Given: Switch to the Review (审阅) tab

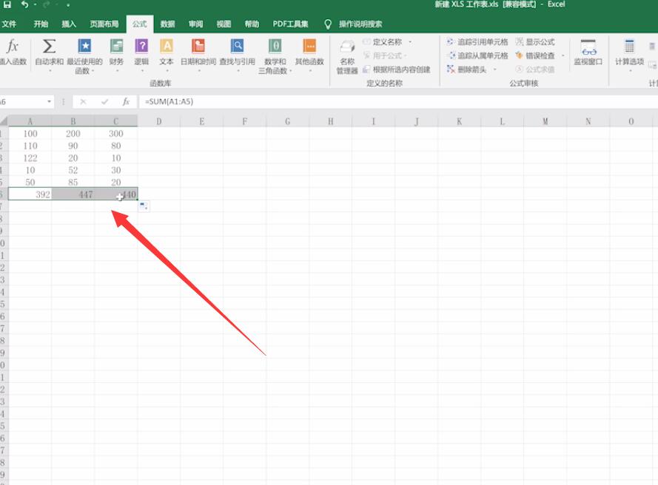Looking at the screenshot, I should (x=195, y=24).
